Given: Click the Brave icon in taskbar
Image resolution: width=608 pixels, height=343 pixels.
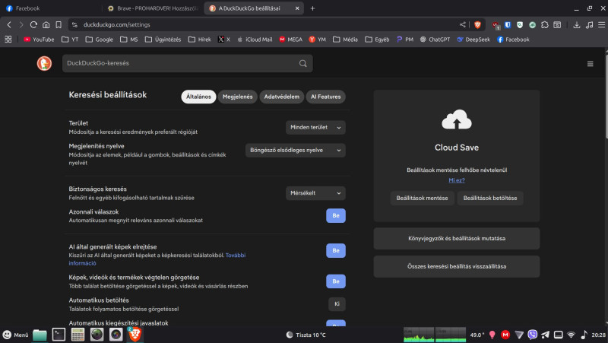Looking at the screenshot, I should (x=135, y=335).
